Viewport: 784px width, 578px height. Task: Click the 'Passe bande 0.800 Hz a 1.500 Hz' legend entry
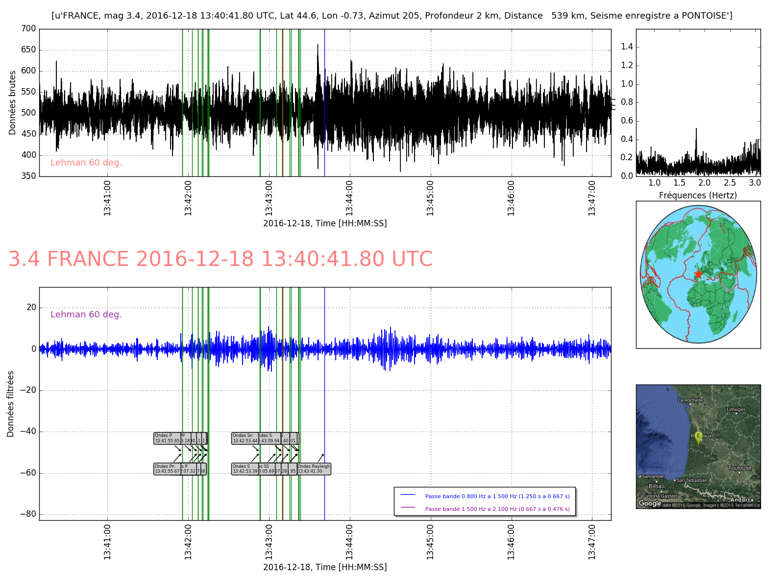tap(497, 496)
